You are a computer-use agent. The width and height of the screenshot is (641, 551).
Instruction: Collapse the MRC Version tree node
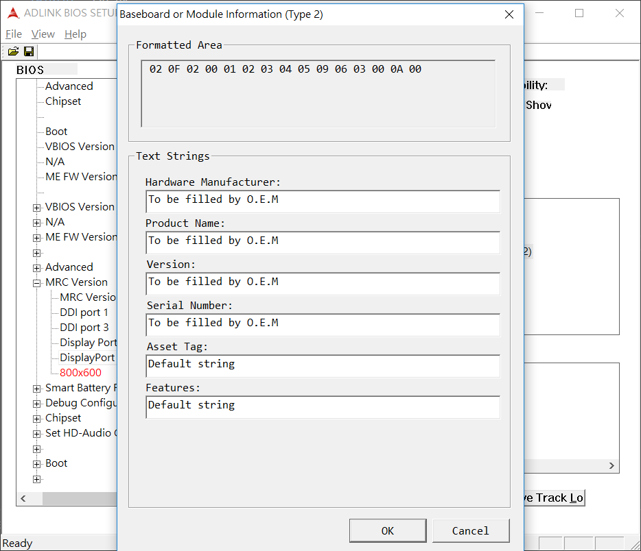coord(37,283)
